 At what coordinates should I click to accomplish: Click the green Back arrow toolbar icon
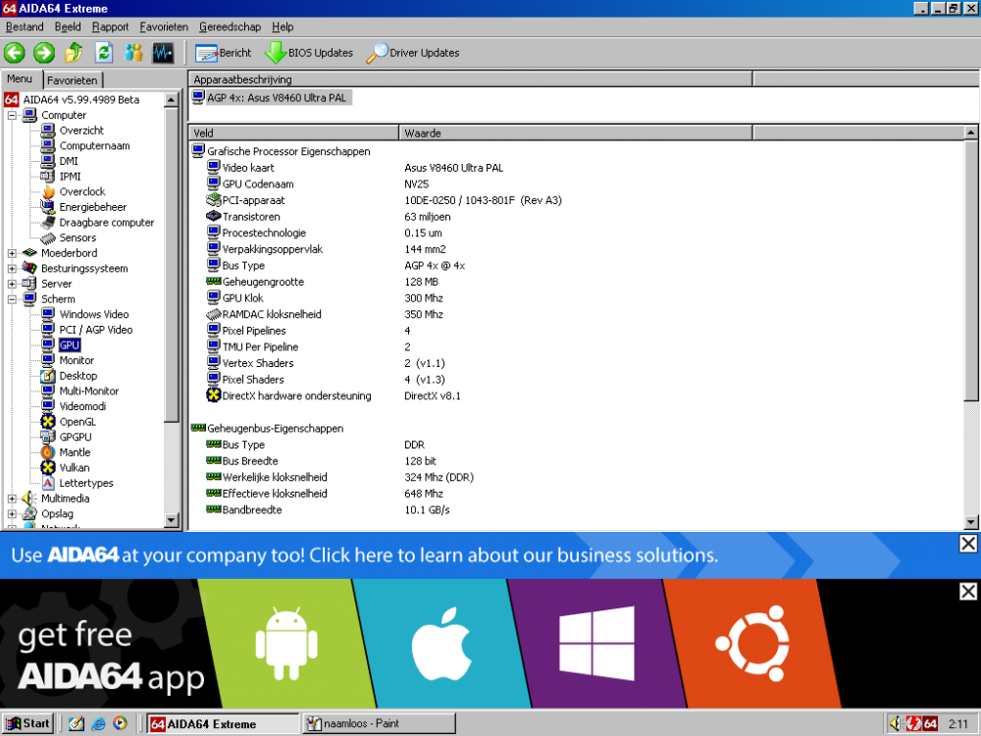click(x=15, y=53)
